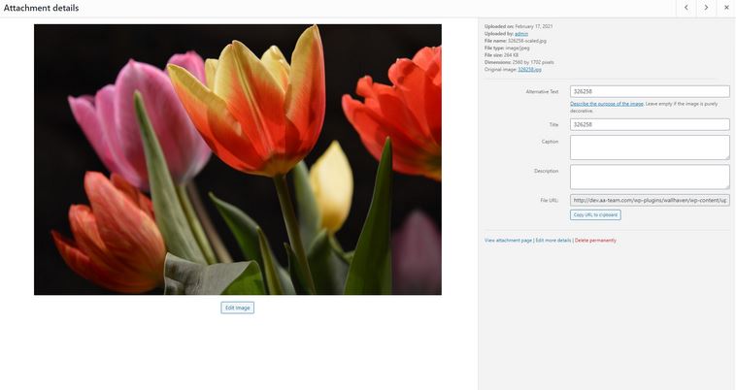Viewport: 736px width, 390px height.
Task: Click the 'Uploaded on: February 17, 2021' text
Action: coord(519,26)
